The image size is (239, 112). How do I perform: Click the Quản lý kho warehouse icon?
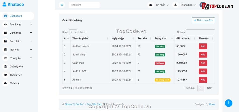click(x=5, y=67)
